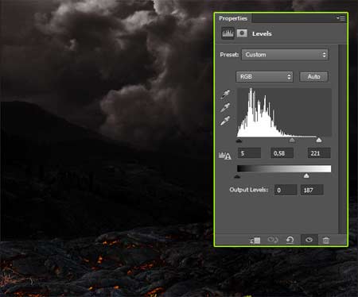Click the Output Levels field showing 187
358x297 pixels.
coord(312,190)
